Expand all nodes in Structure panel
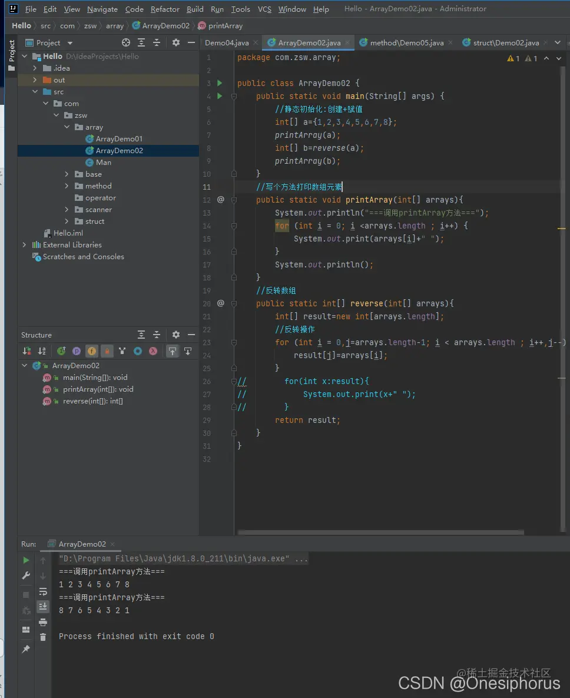Viewport: 570px width, 698px height. pyautogui.click(x=141, y=335)
